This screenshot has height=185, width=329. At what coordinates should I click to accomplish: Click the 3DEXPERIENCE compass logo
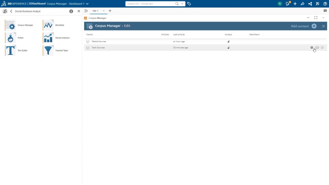[x=3, y=3]
